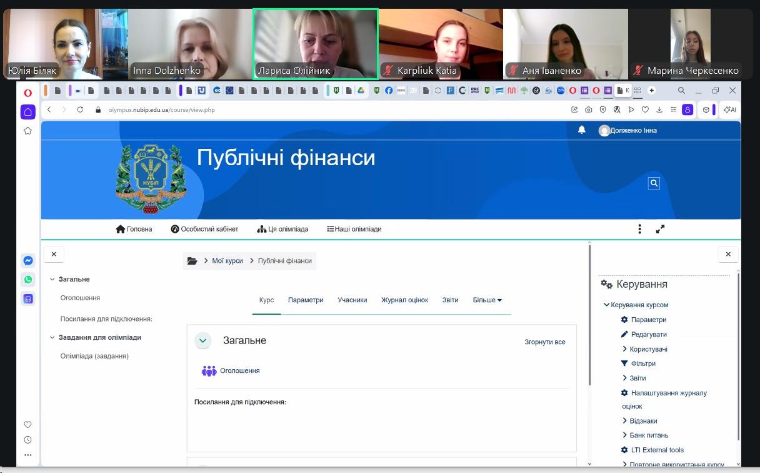This screenshot has height=473, width=760.
Task: Click the Згорнути все link
Action: tap(544, 342)
